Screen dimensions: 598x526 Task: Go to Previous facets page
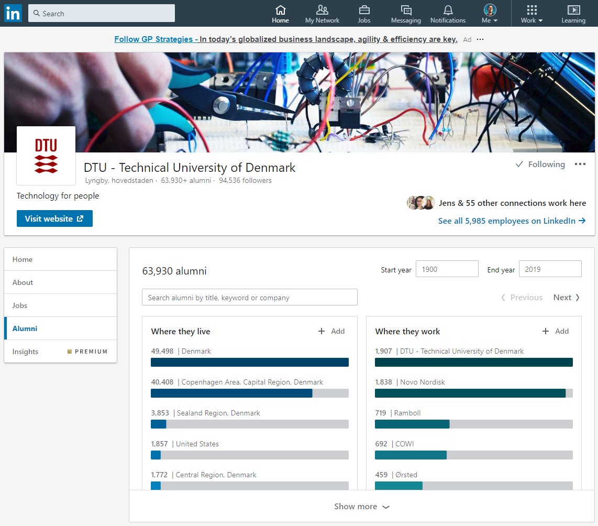pyautogui.click(x=522, y=298)
